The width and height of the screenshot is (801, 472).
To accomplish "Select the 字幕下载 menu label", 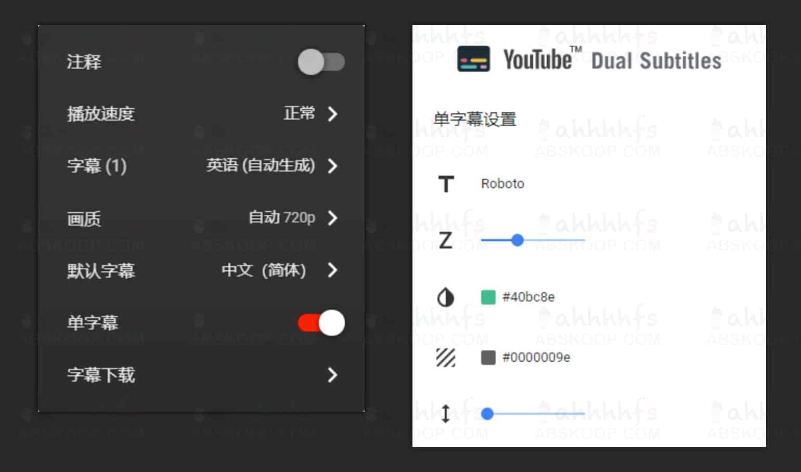I will 101,375.
